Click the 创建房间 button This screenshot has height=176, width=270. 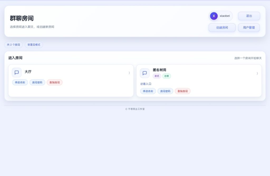tap(222, 28)
